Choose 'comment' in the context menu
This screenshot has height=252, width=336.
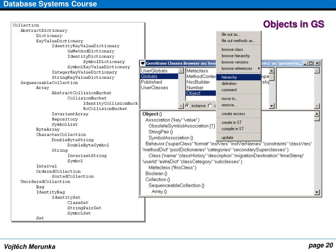click(x=229, y=90)
